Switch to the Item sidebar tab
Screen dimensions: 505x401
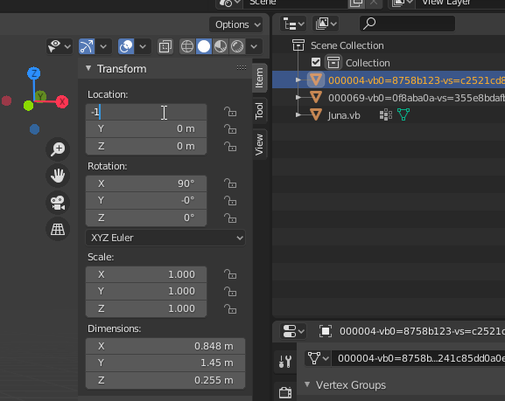tap(260, 78)
